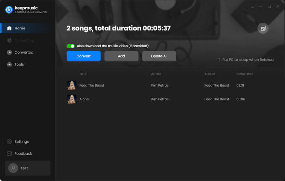Click the user avatar icon
The height and width of the screenshot is (181, 285).
pyautogui.click(x=13, y=168)
